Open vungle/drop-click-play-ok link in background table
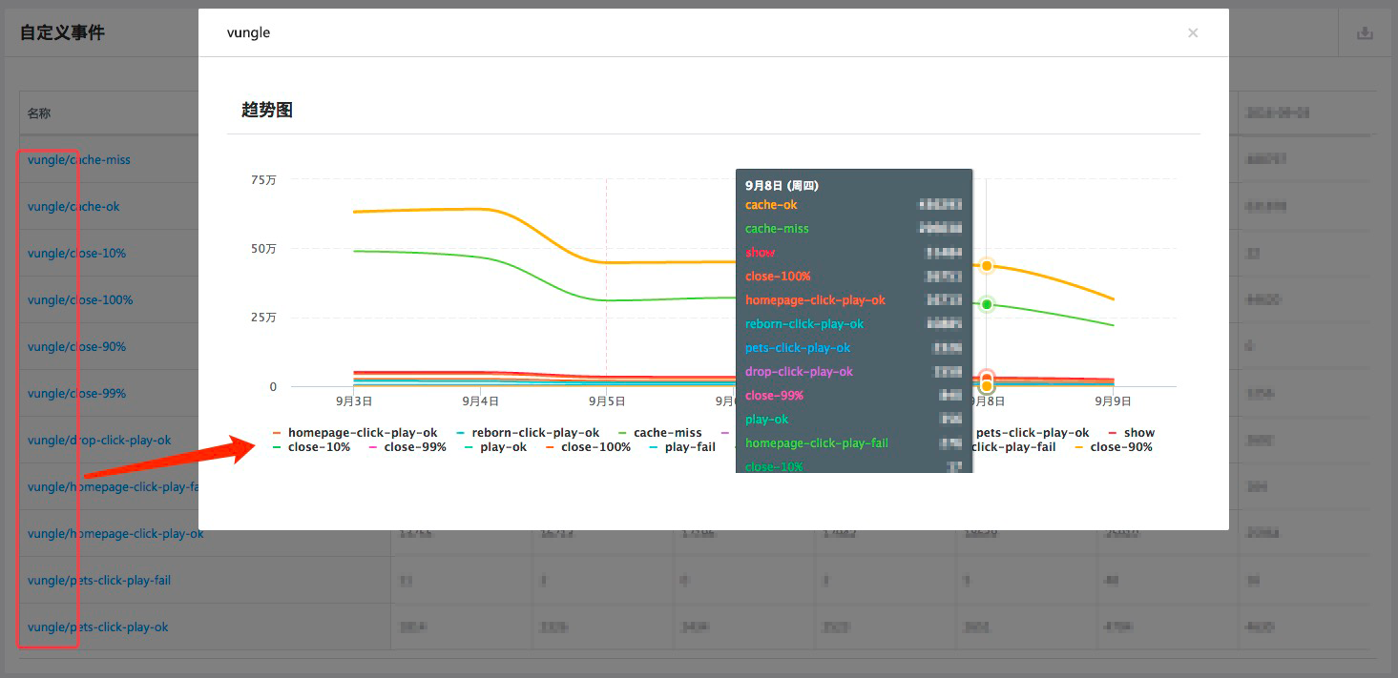 click(99, 441)
